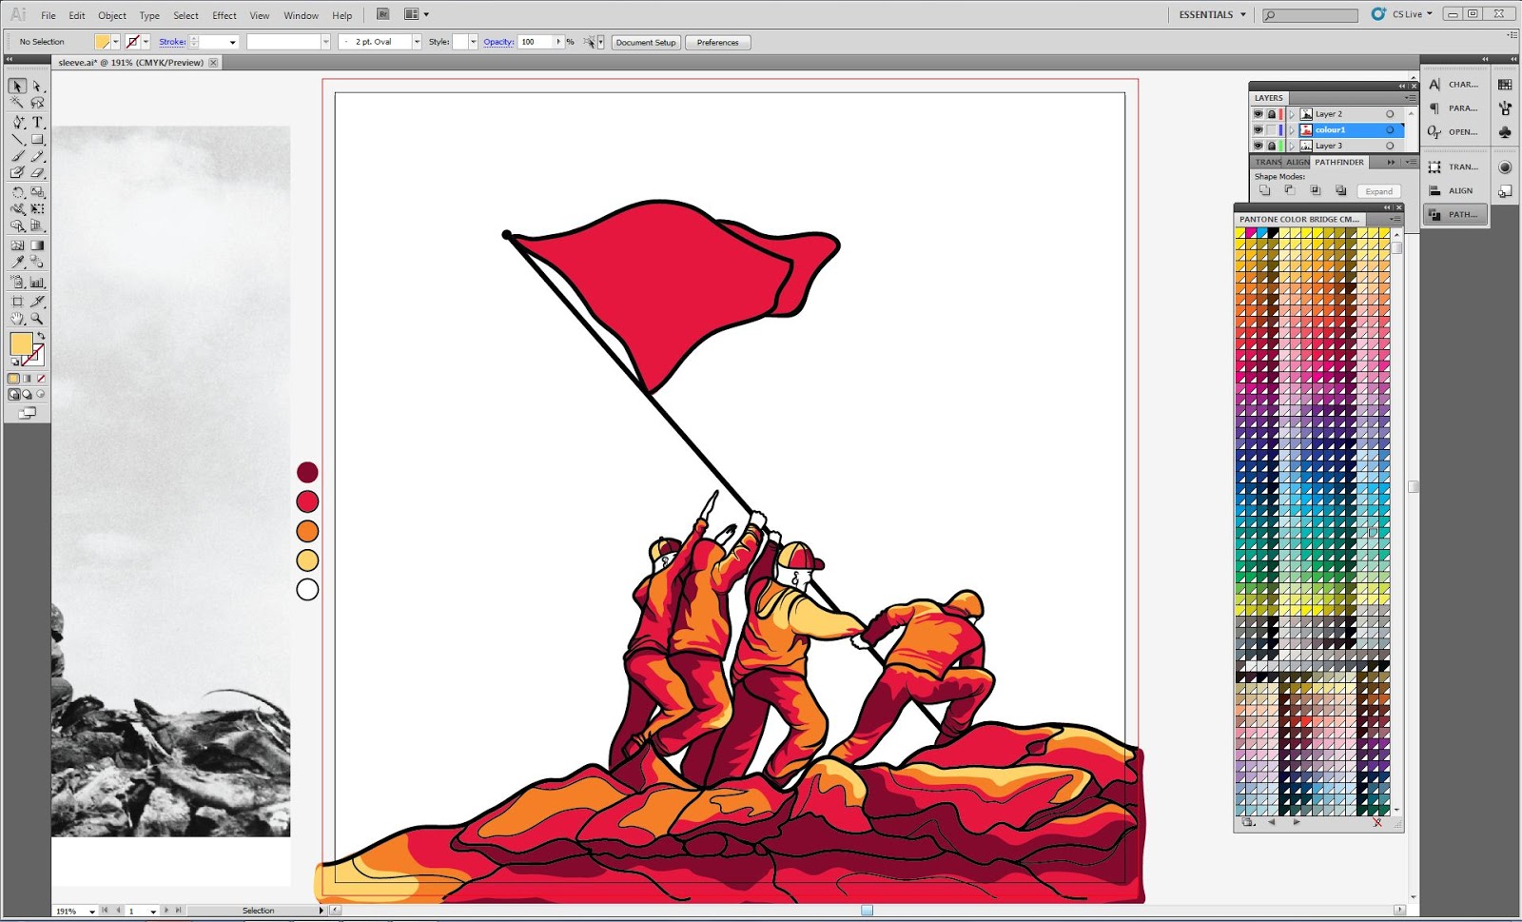1522x922 pixels.
Task: Select the Pen tool
Action: pyautogui.click(x=17, y=122)
